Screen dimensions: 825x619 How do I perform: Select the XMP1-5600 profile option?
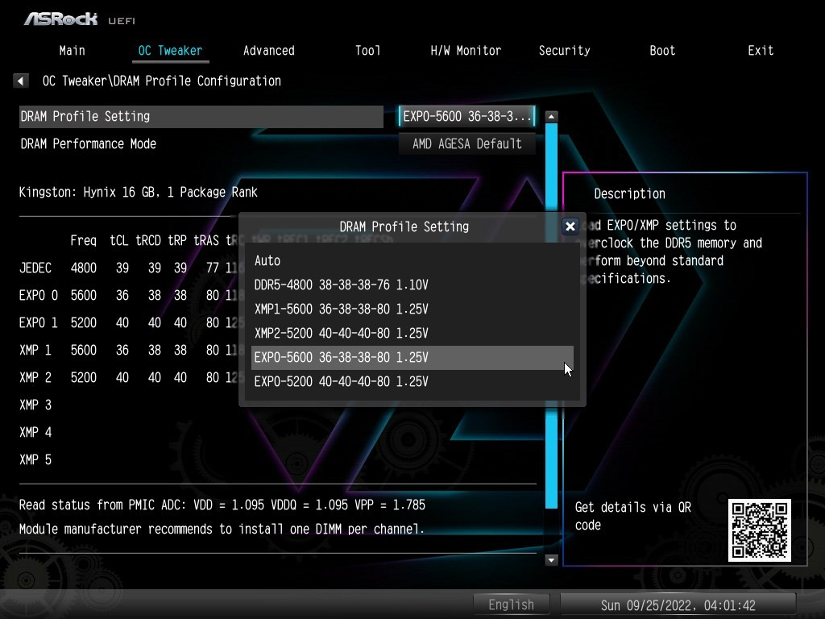point(341,309)
